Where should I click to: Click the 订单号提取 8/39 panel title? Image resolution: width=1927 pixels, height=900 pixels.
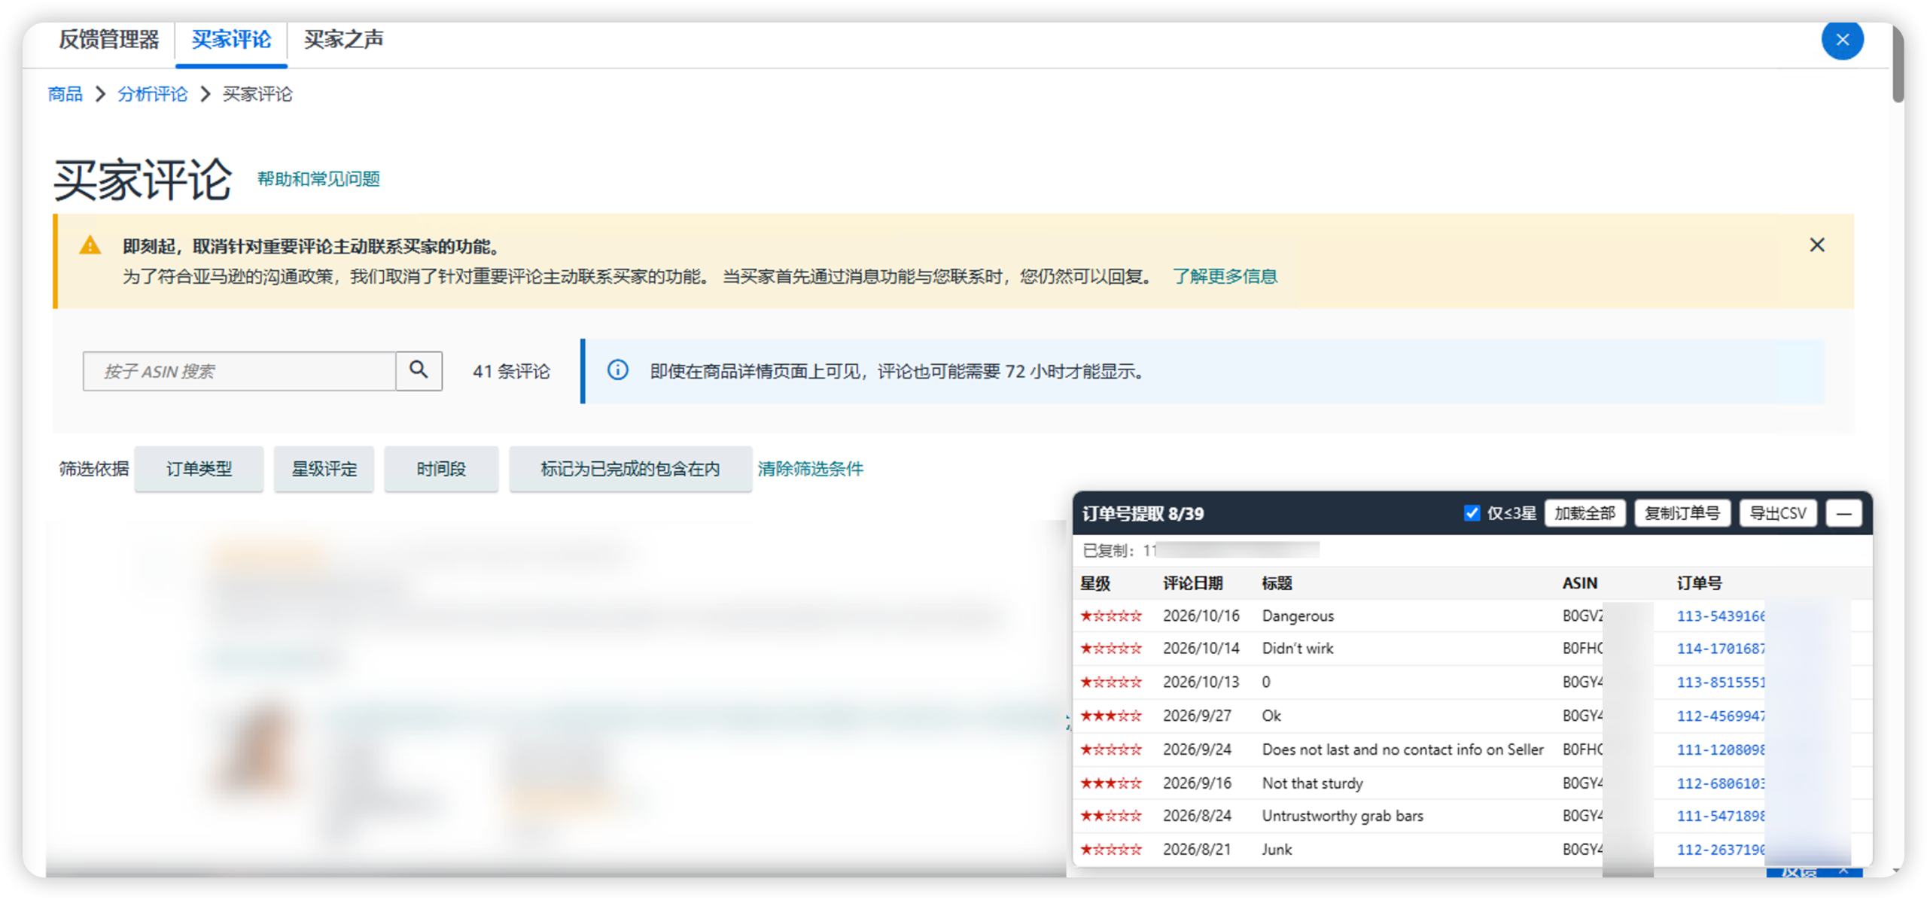point(1143,514)
